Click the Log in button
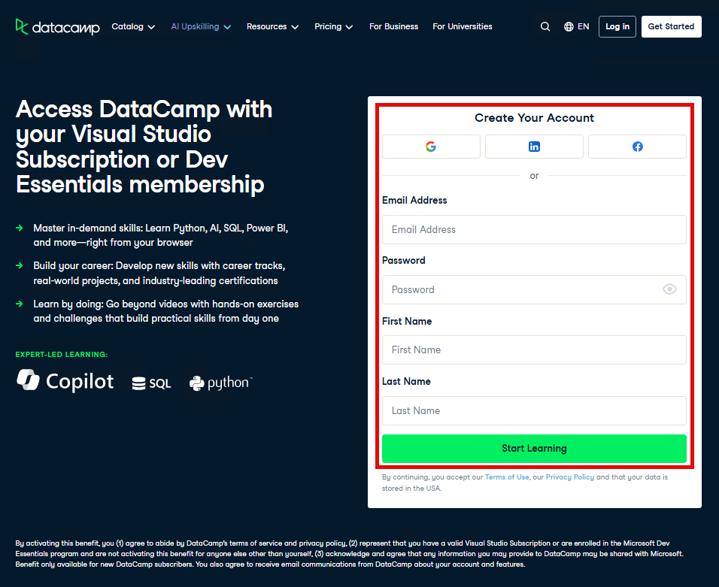This screenshot has width=719, height=587. pos(617,26)
